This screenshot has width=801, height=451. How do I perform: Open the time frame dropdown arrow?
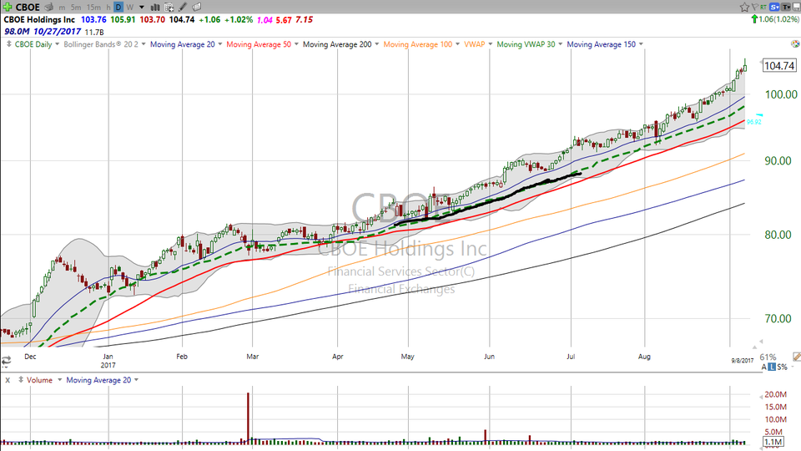pos(142,8)
